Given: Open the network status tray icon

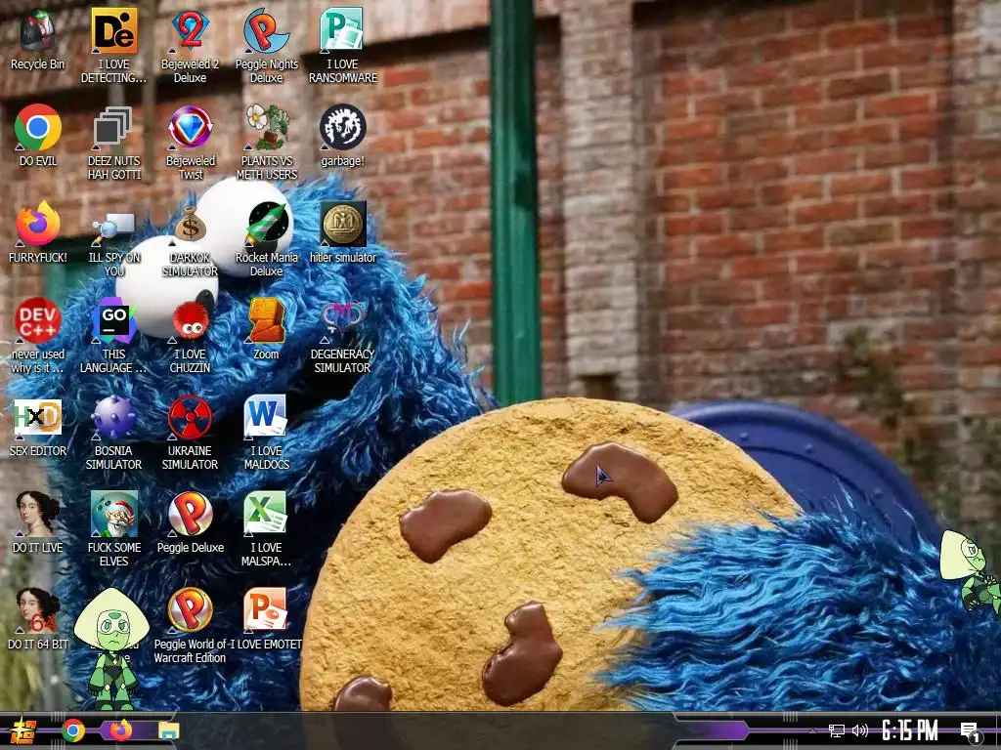Looking at the screenshot, I should pos(836,730).
